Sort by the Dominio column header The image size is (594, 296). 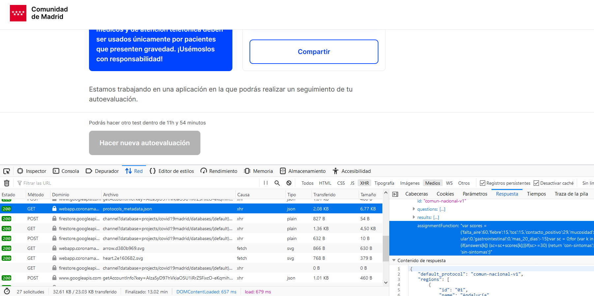coord(76,195)
